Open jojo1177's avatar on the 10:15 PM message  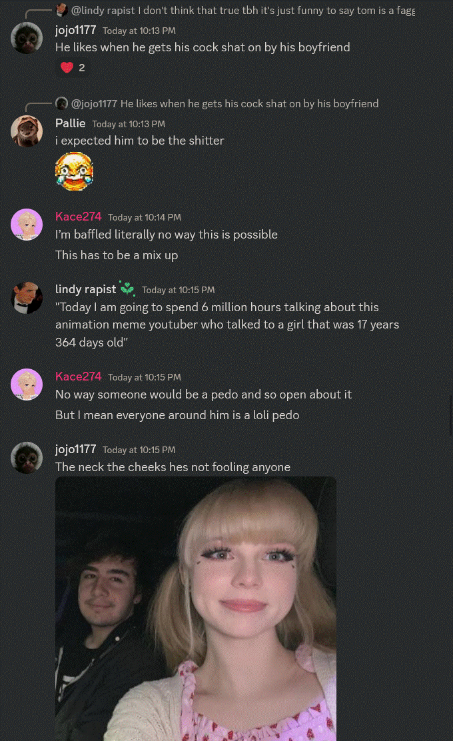click(x=27, y=457)
